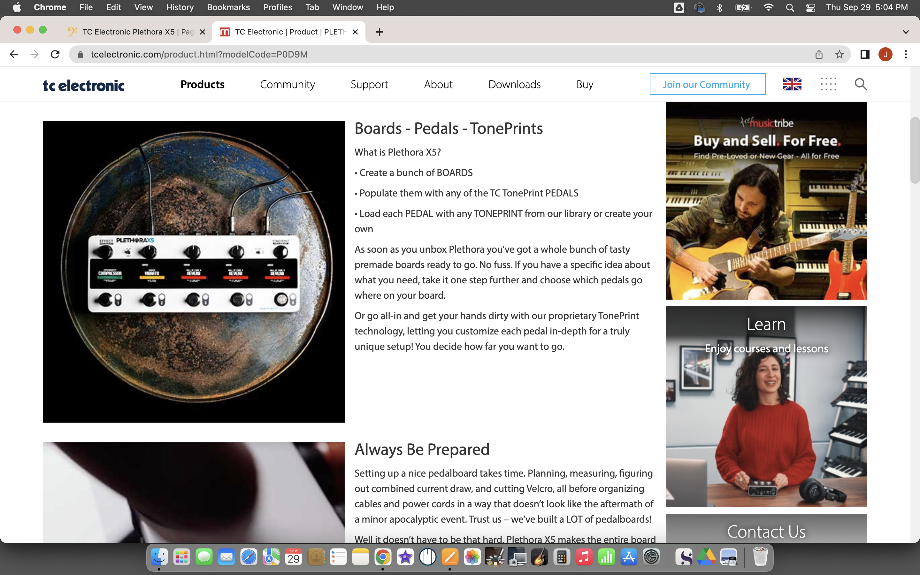Image resolution: width=920 pixels, height=575 pixels.
Task: Click the Plethora X5 pedalboard product image
Action: pos(194,272)
